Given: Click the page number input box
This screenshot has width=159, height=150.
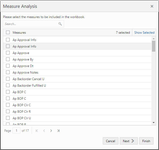Looking at the screenshot, I should pos(16,131).
